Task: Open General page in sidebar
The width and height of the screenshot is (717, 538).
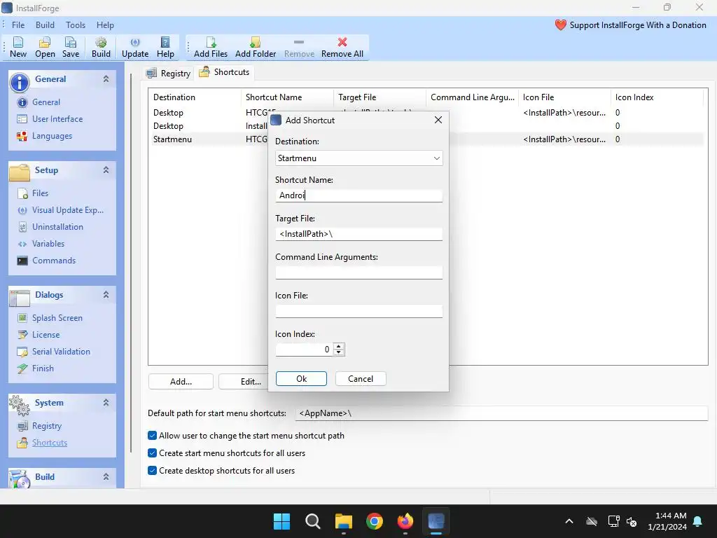Action: pyautogui.click(x=46, y=102)
